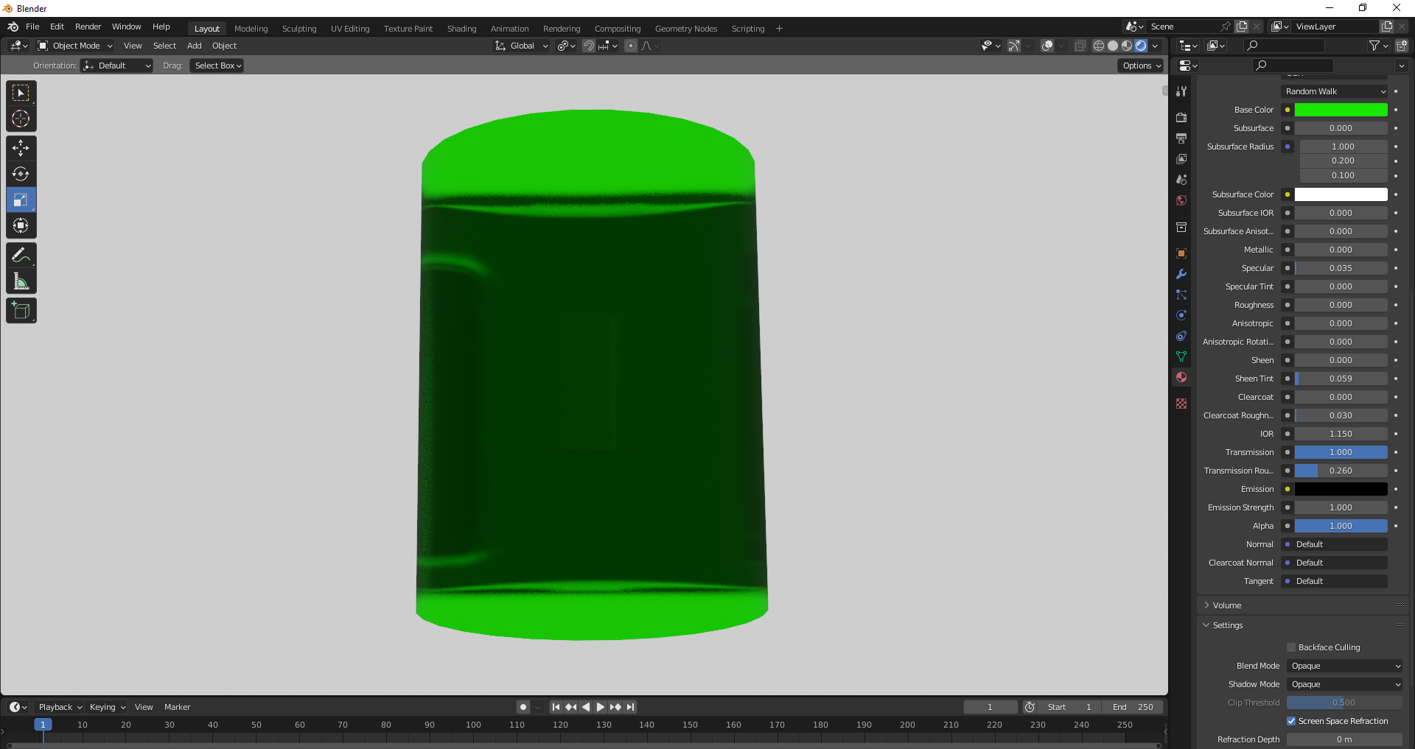Disable Screen Space Refraction checkbox
The height and width of the screenshot is (749, 1415).
1291,721
